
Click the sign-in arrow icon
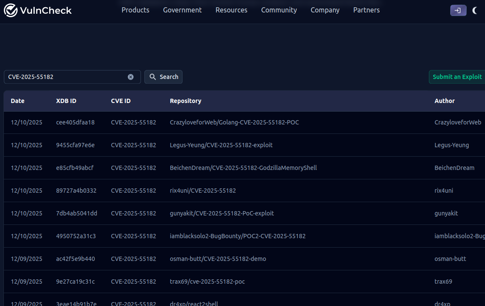[x=458, y=10]
